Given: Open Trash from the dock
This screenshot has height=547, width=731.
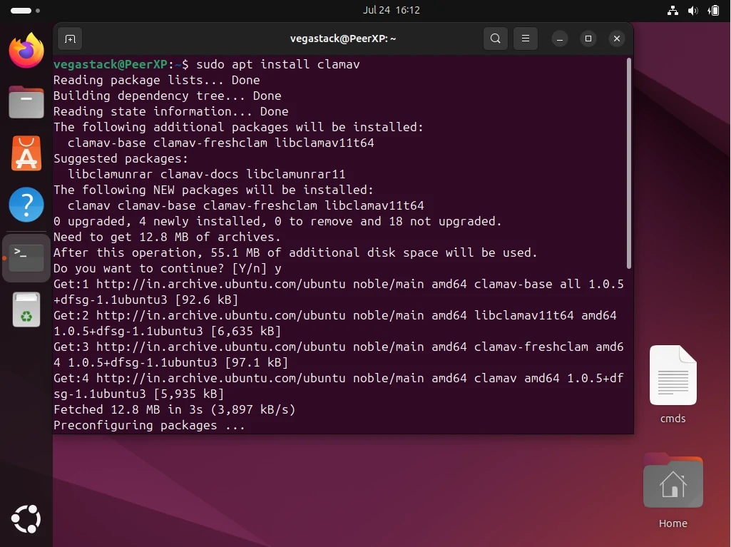Looking at the screenshot, I should tap(26, 308).
